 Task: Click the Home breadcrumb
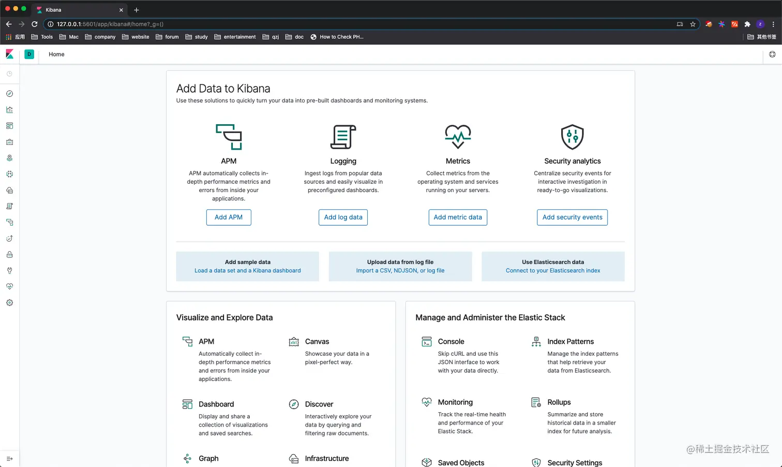56,54
